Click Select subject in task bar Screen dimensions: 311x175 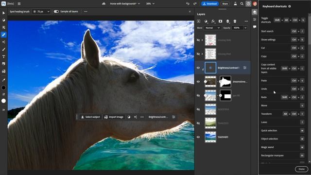(91, 117)
